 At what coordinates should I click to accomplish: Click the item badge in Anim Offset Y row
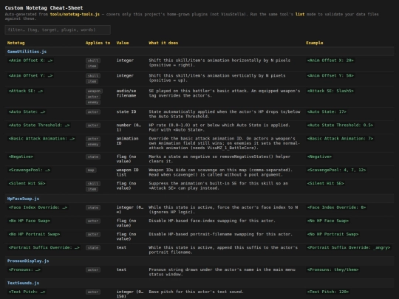(92, 81)
